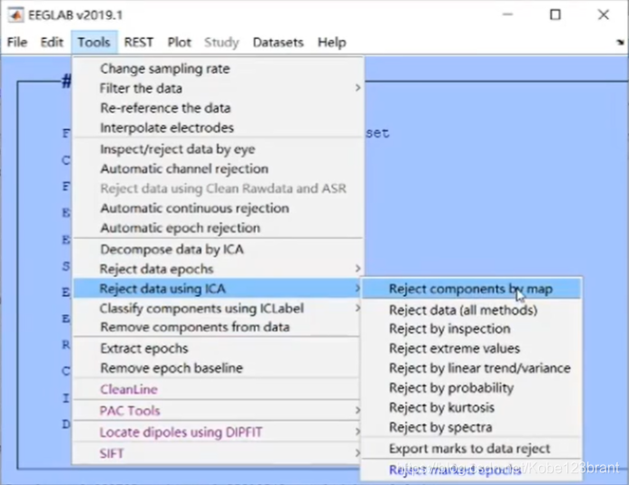This screenshot has width=629, height=485.
Task: Choose Reject data (all methods)
Action: (x=471, y=310)
